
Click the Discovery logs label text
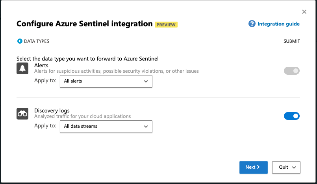tap(52, 110)
